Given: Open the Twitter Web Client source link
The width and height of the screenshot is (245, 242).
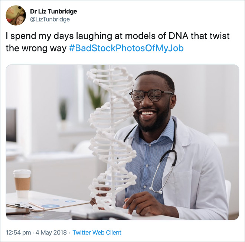Looking at the screenshot, I should [97, 232].
